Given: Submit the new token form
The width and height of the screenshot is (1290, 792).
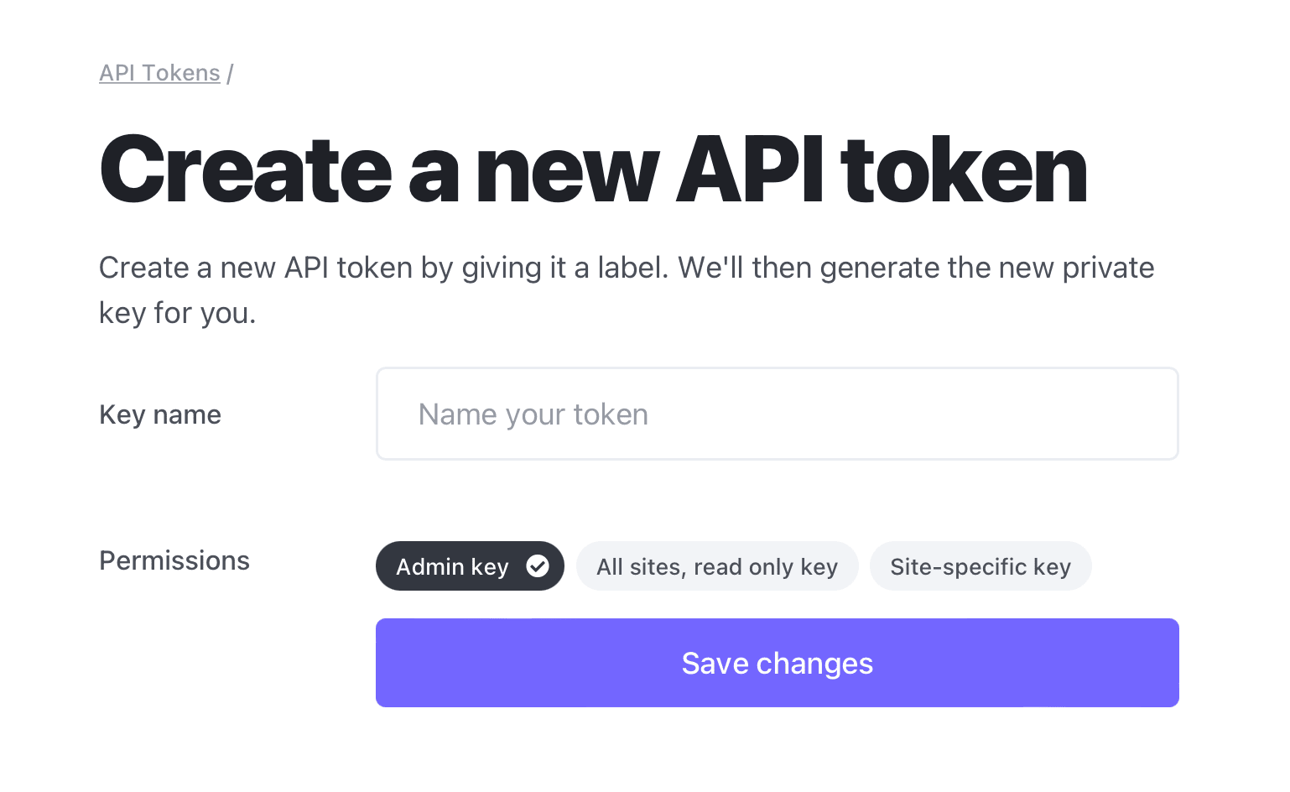Looking at the screenshot, I should tap(777, 663).
